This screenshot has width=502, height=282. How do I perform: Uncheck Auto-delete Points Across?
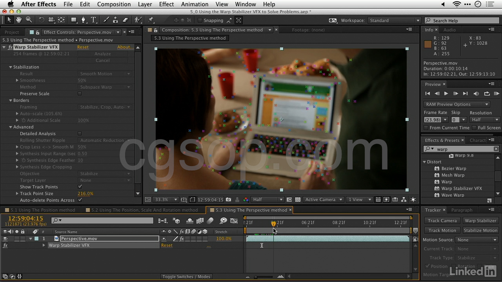click(x=80, y=200)
